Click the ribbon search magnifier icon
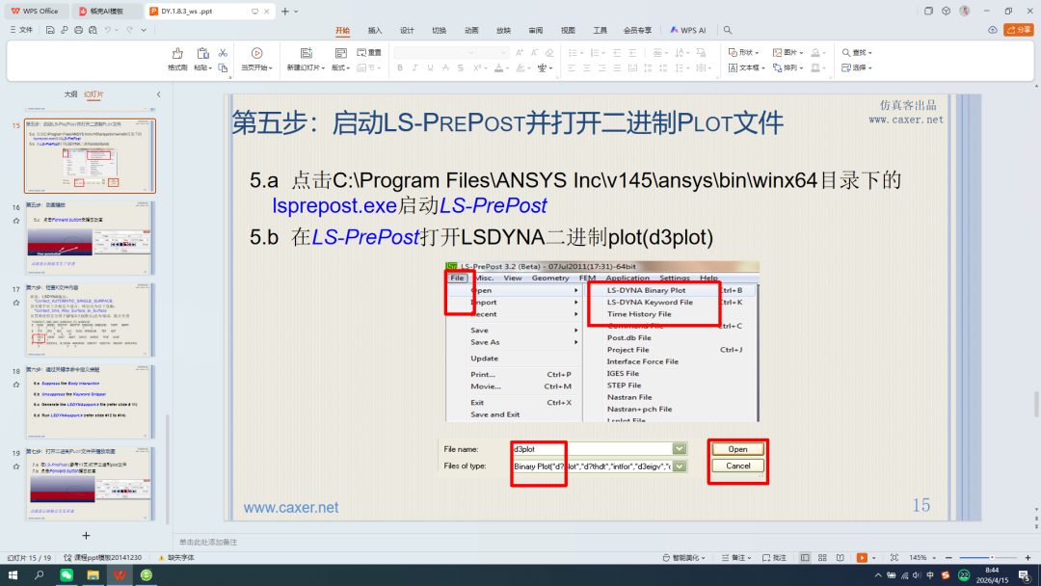This screenshot has width=1041, height=586. click(x=728, y=30)
